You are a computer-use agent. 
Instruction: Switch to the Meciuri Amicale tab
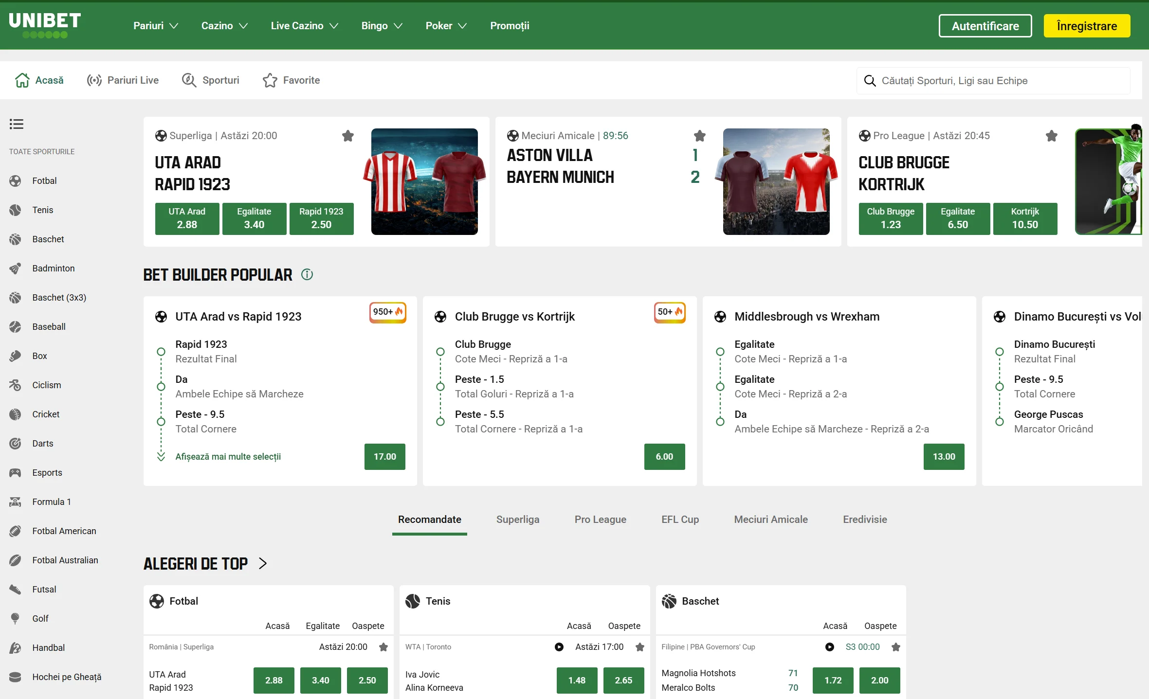tap(771, 520)
